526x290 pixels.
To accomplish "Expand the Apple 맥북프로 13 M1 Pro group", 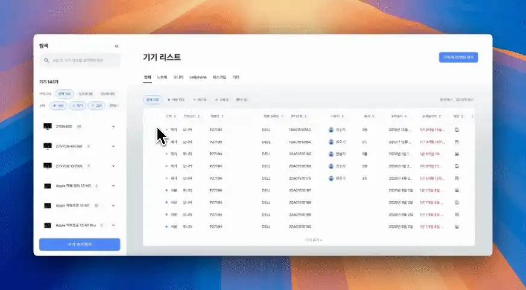I will pyautogui.click(x=113, y=225).
